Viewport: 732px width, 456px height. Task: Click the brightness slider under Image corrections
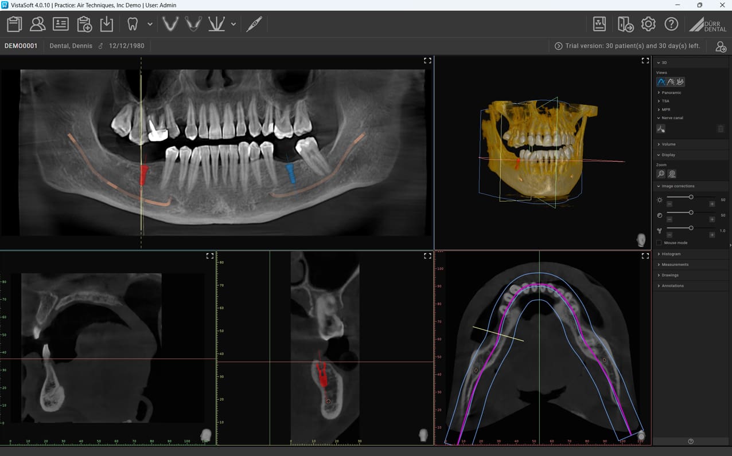coord(690,197)
